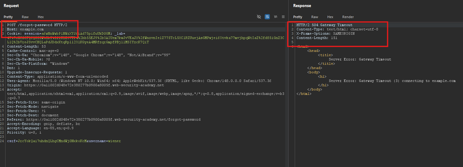Click the 'Sec-Ch-Ua: "Chromium"' header line

(89, 55)
